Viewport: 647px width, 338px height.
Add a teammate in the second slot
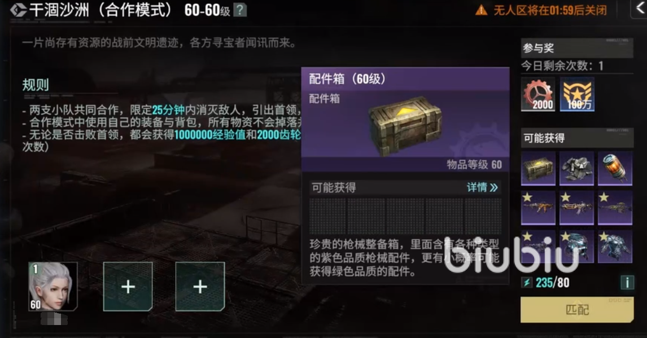pos(128,287)
